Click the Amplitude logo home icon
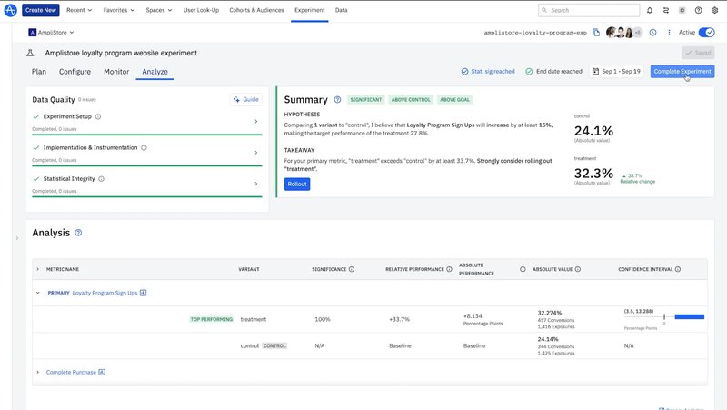The width and height of the screenshot is (727, 410). point(9,10)
